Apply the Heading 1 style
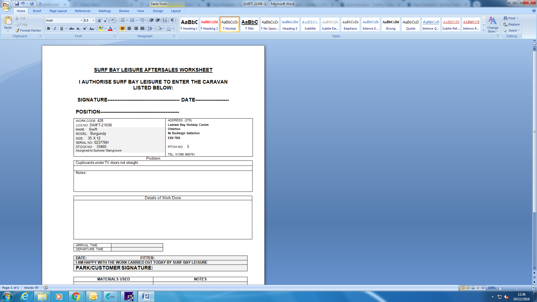 tap(189, 24)
